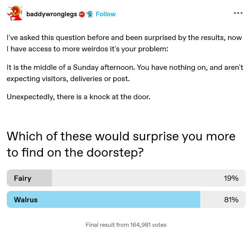Click the final result vote count text
The width and height of the screenshot is (251, 237).
point(126,225)
